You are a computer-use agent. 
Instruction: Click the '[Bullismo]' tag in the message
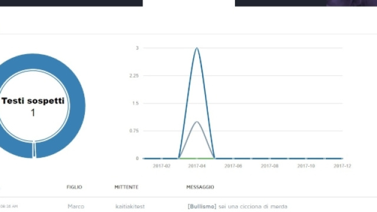(x=202, y=207)
